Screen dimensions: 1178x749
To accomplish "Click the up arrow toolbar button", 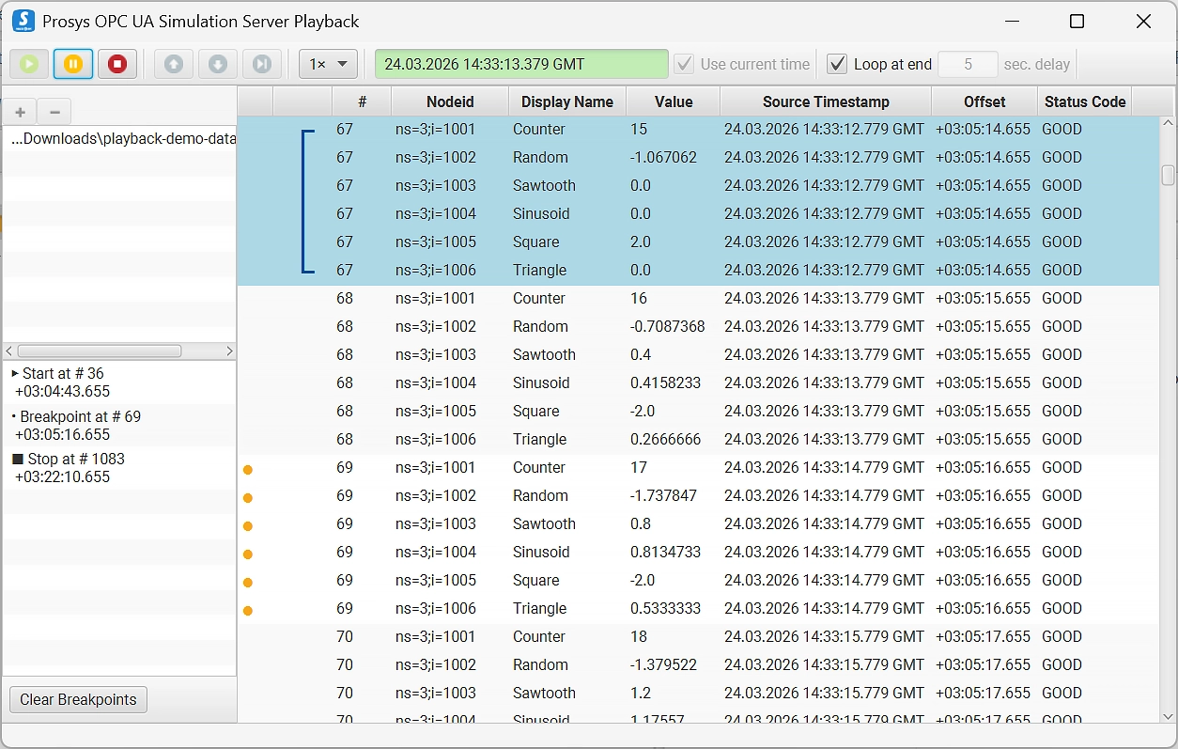I will pos(174,64).
